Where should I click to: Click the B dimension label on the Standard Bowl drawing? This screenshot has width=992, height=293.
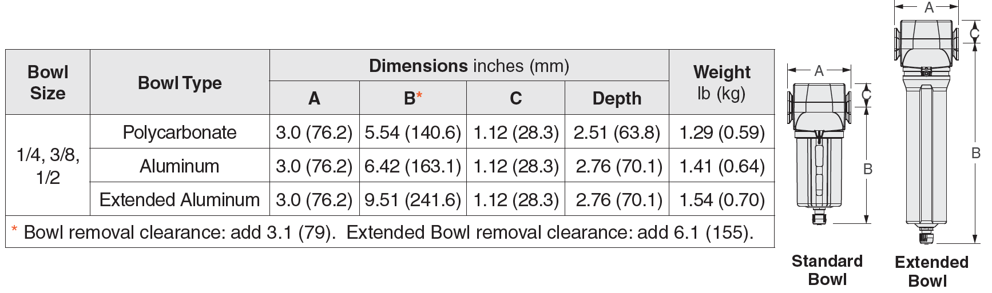point(868,169)
